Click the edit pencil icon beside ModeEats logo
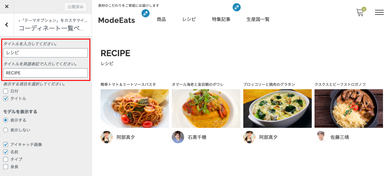This screenshot has height=176, width=391. click(x=146, y=13)
